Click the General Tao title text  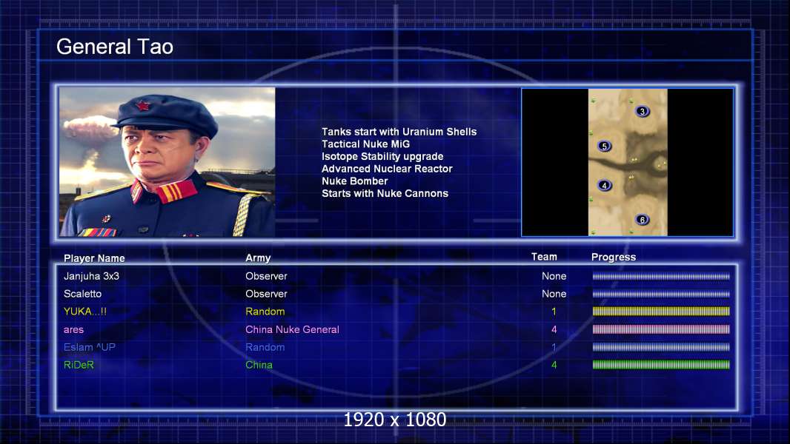(x=115, y=47)
